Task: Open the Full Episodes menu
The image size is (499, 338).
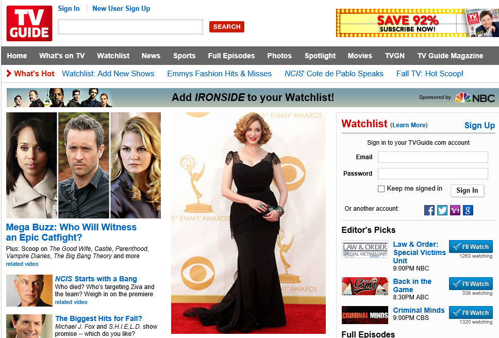Action: pyautogui.click(x=231, y=56)
